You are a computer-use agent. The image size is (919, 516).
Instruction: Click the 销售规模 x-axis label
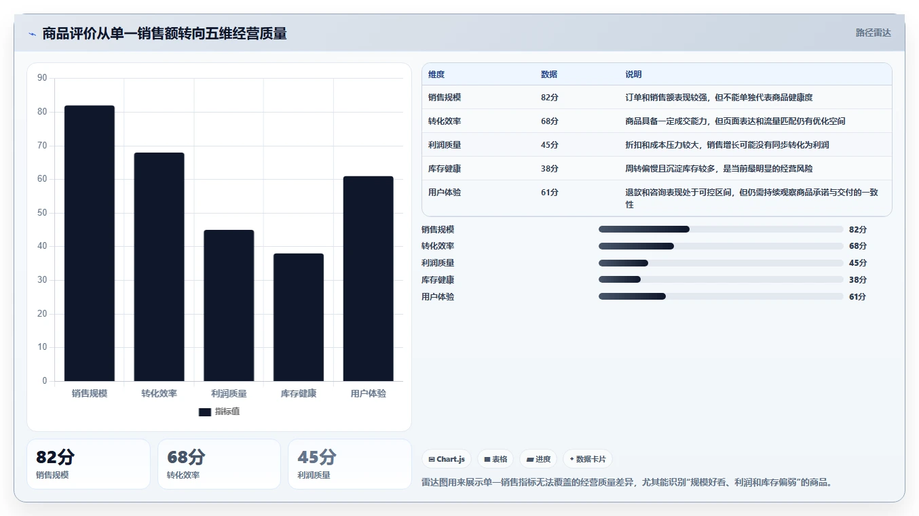[90, 393]
